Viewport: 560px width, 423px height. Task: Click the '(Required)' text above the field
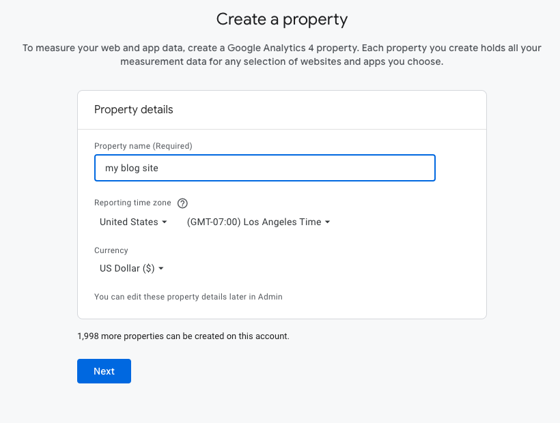(x=172, y=146)
